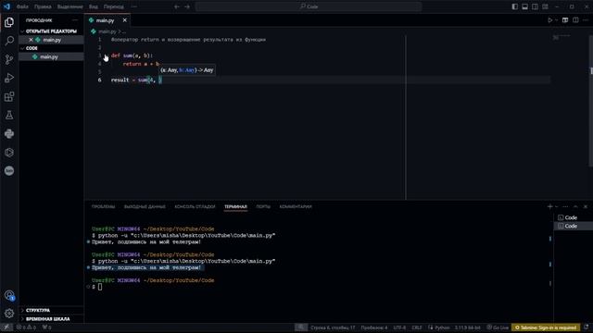Screen dimensions: 593x333
Task: Open the hexagon extension icon below Python
Action: click(x=9, y=153)
